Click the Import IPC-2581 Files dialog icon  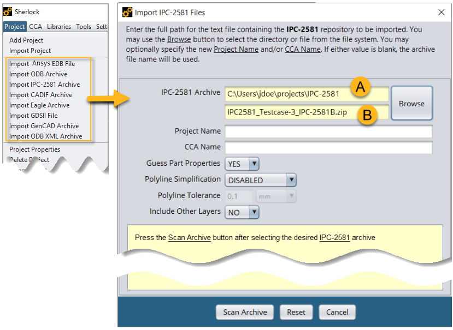click(127, 13)
